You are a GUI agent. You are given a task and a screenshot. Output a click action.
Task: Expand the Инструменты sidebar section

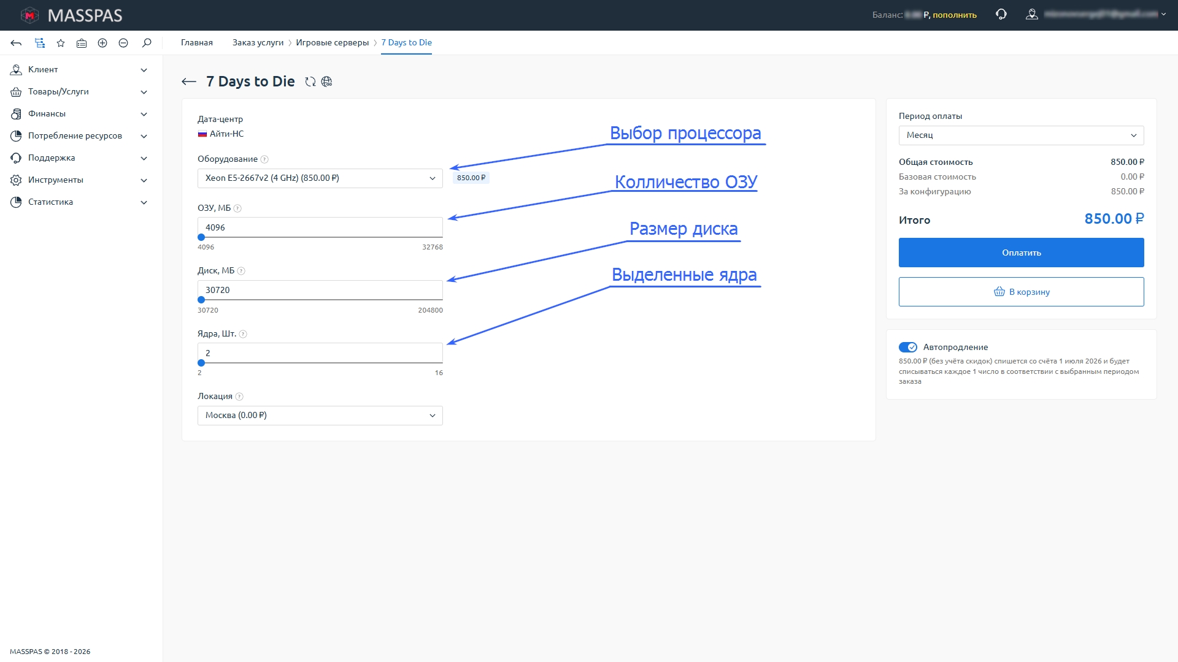(80, 180)
